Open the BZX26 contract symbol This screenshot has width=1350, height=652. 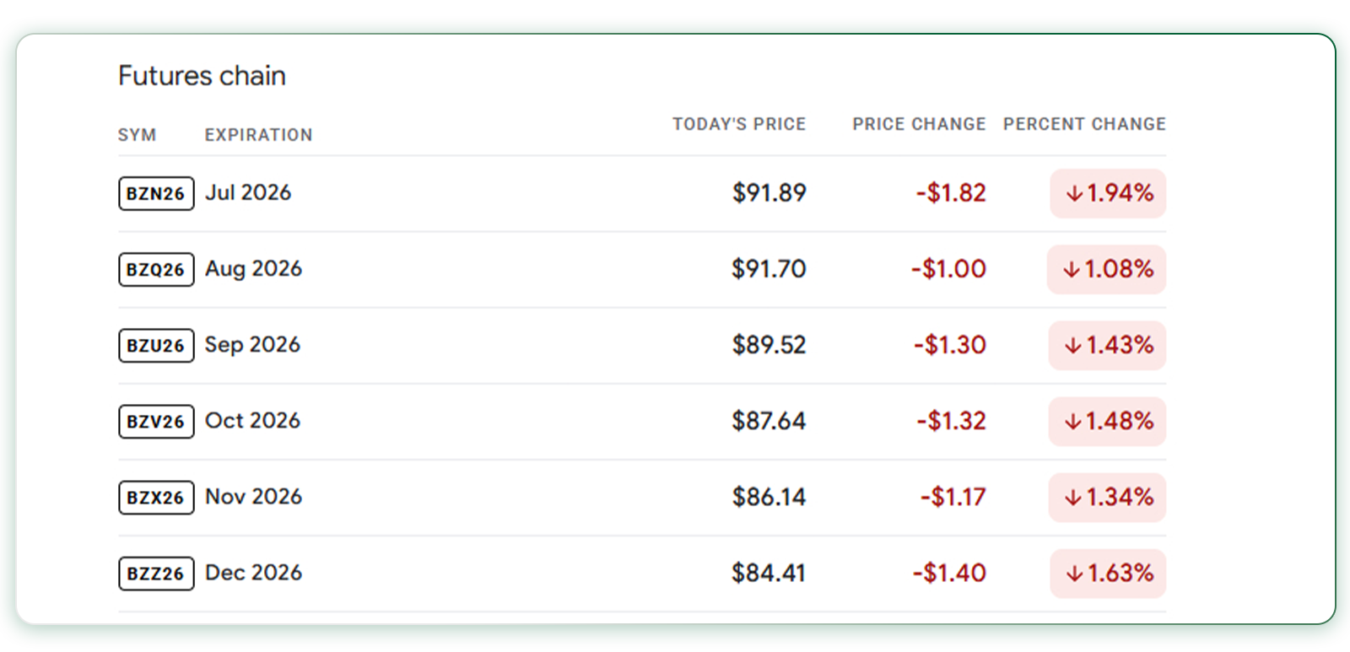tap(156, 497)
